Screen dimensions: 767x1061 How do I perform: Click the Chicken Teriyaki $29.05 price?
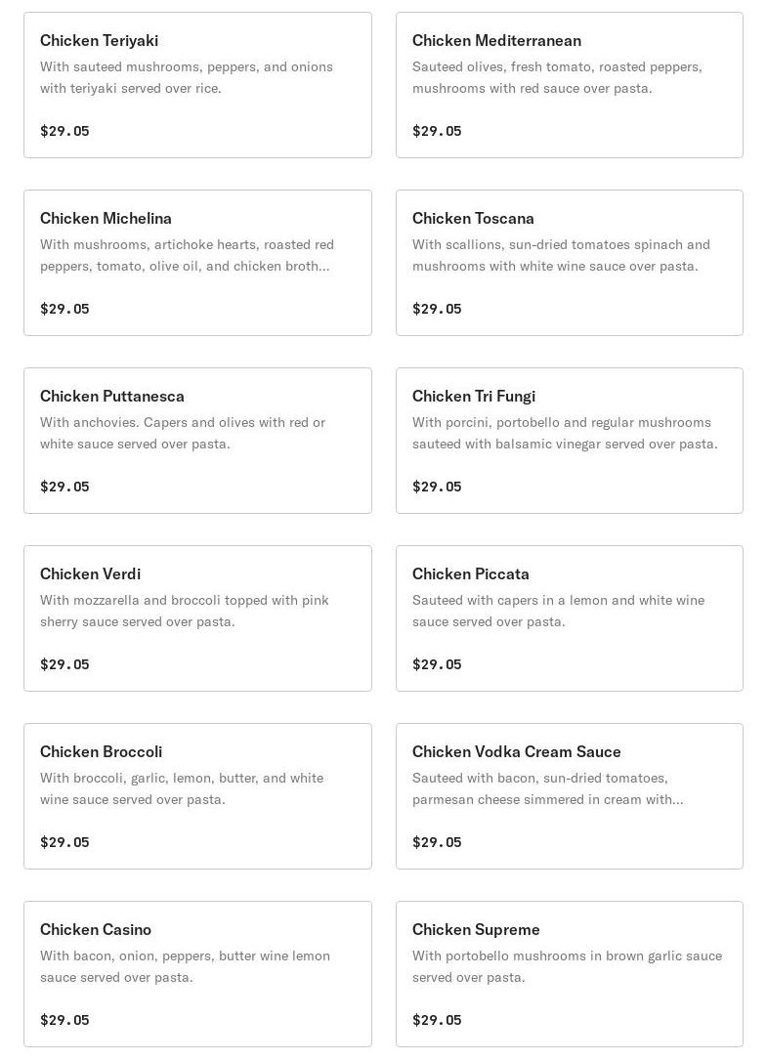pos(64,131)
